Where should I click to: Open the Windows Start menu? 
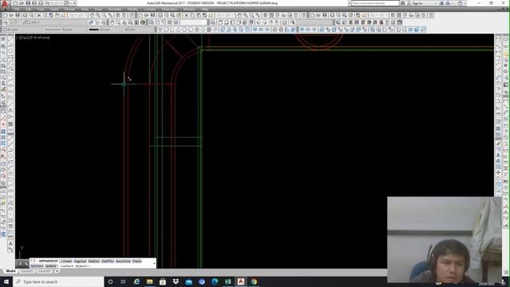(6, 281)
